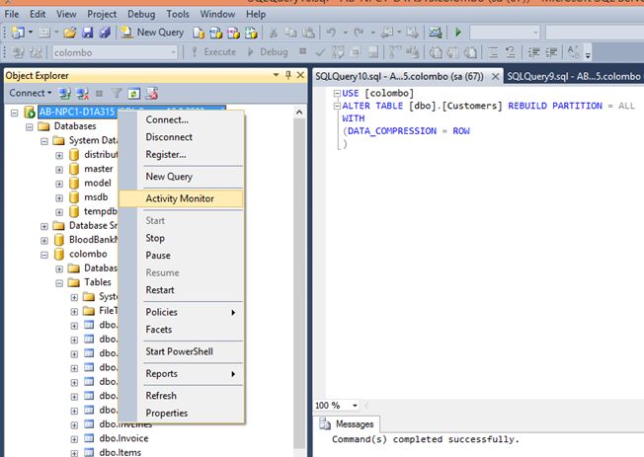Click the dbo.Invoice table icon
644x457 pixels.
pyautogui.click(x=88, y=437)
